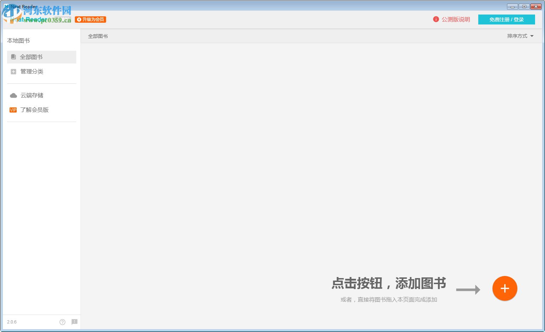Open 了解会员版 membership page
This screenshot has height=332, width=545.
pos(34,110)
